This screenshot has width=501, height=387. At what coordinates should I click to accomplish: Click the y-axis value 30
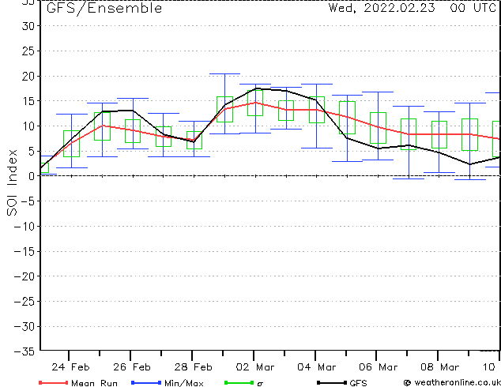[28, 26]
